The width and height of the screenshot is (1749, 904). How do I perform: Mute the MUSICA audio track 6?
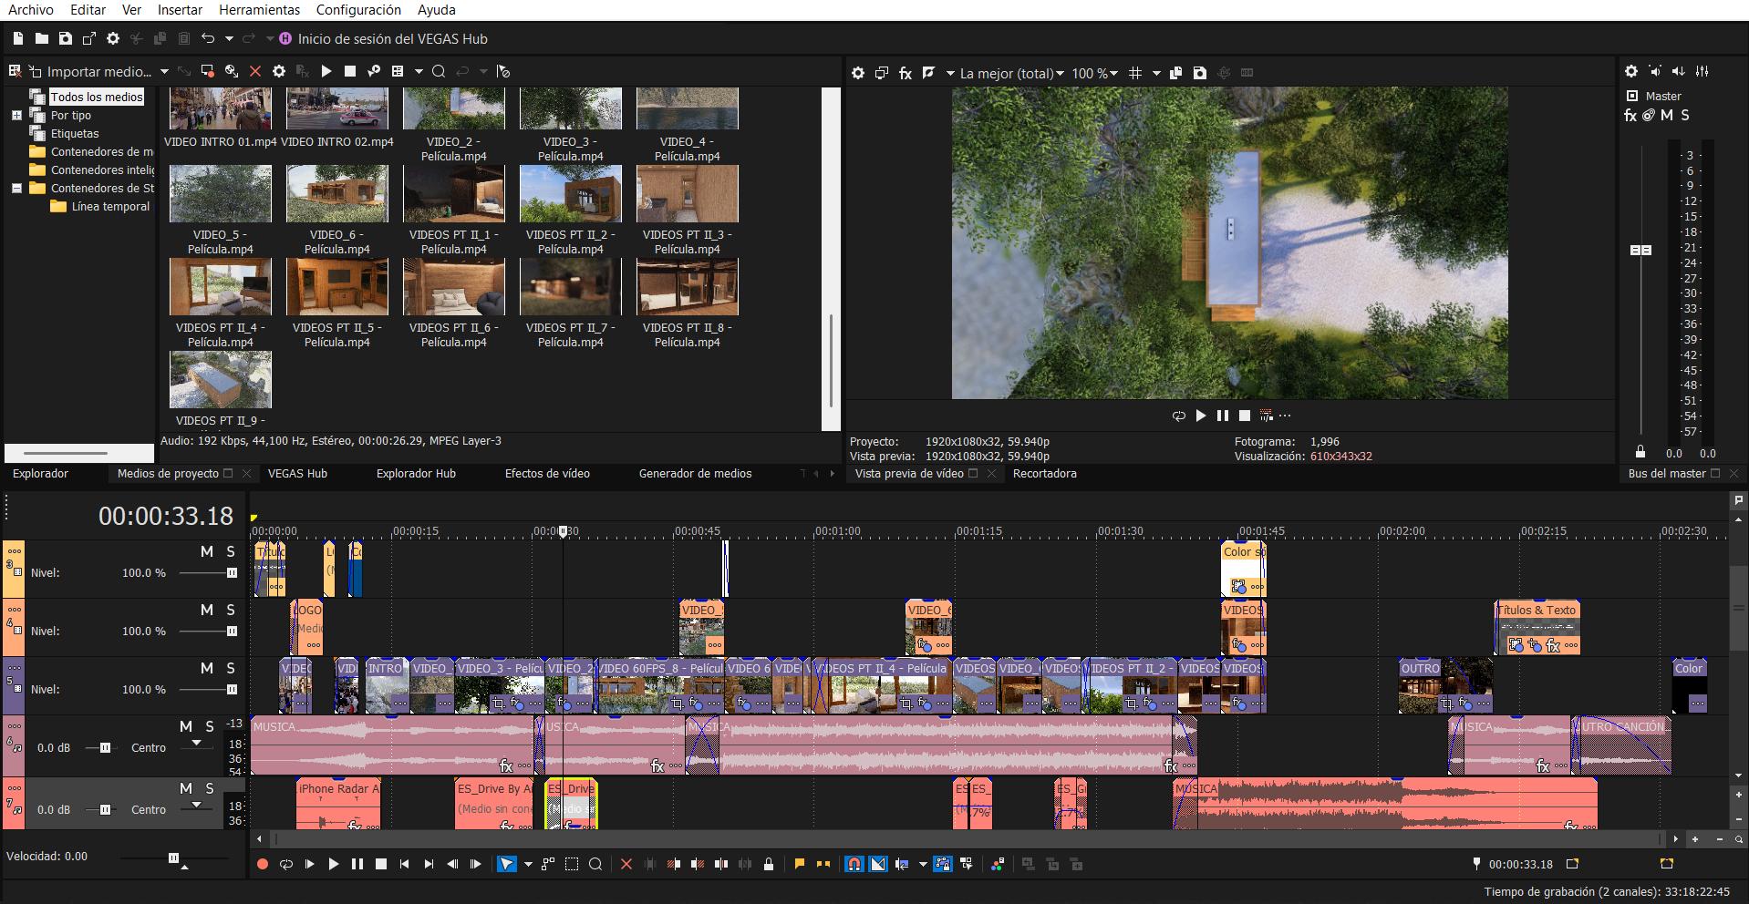coord(186,726)
